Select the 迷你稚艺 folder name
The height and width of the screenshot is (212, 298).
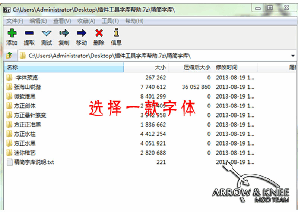(25, 153)
